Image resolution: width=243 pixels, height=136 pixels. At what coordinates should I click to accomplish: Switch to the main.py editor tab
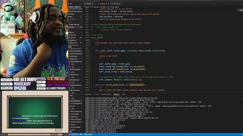pos(103,3)
